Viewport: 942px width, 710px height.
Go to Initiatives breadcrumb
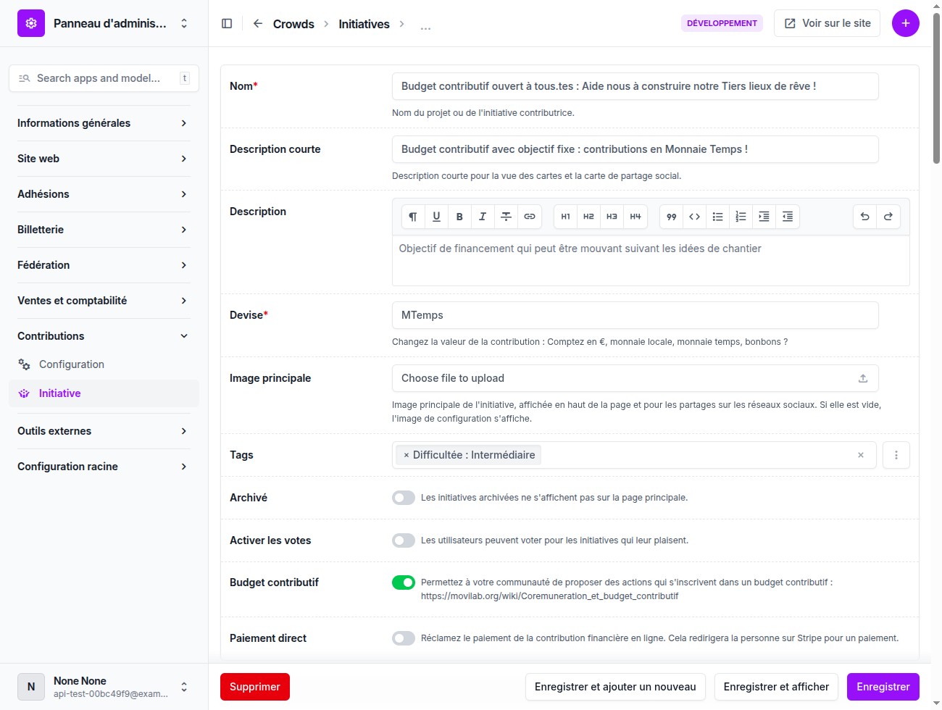coord(364,24)
